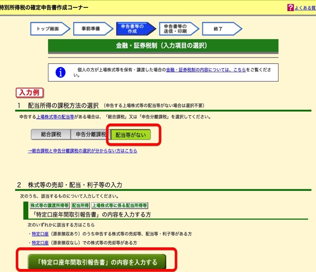Viewport: 316px width, 272px height.
Task: Click the 株式等の譲渡所得等 tag
Action: click(x=49, y=205)
